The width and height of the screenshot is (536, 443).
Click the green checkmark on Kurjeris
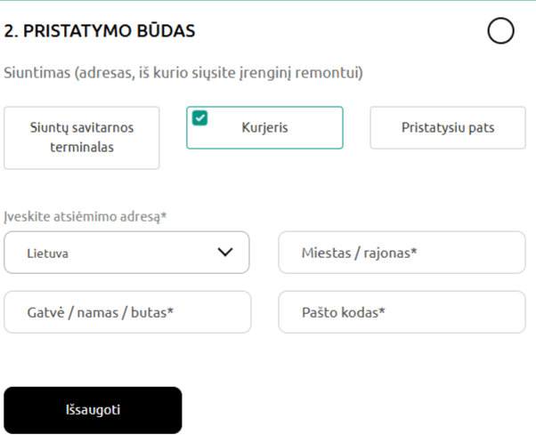click(200, 118)
